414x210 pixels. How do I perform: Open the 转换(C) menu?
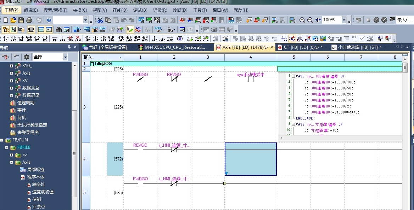[80, 10]
